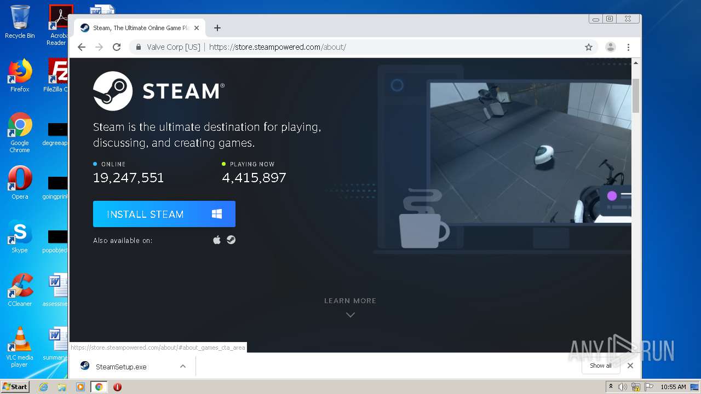701x394 pixels.
Task: Select the Steam, The Ultimate Online Game tab
Action: pos(139,28)
